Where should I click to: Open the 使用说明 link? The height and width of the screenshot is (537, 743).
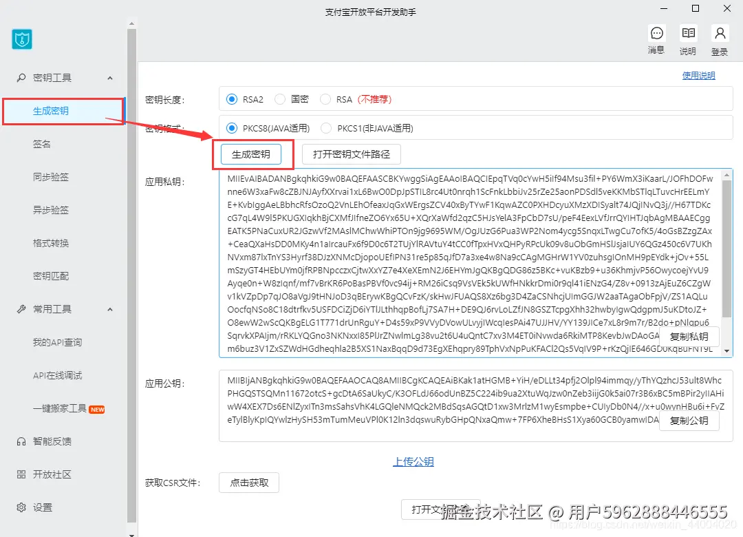pyautogui.click(x=698, y=76)
